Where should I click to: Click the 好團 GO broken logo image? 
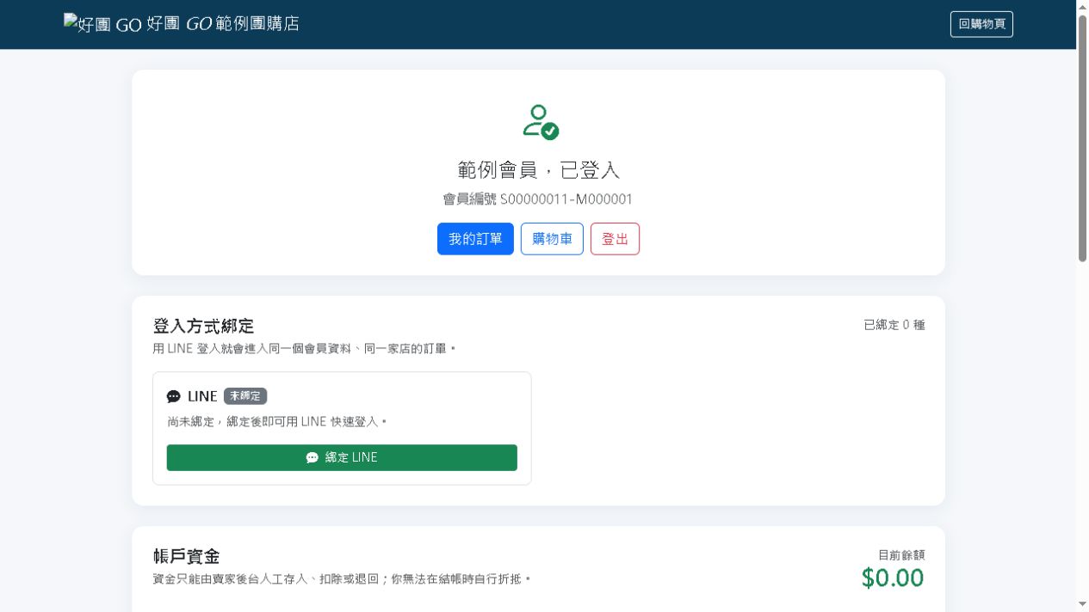pyautogui.click(x=102, y=24)
